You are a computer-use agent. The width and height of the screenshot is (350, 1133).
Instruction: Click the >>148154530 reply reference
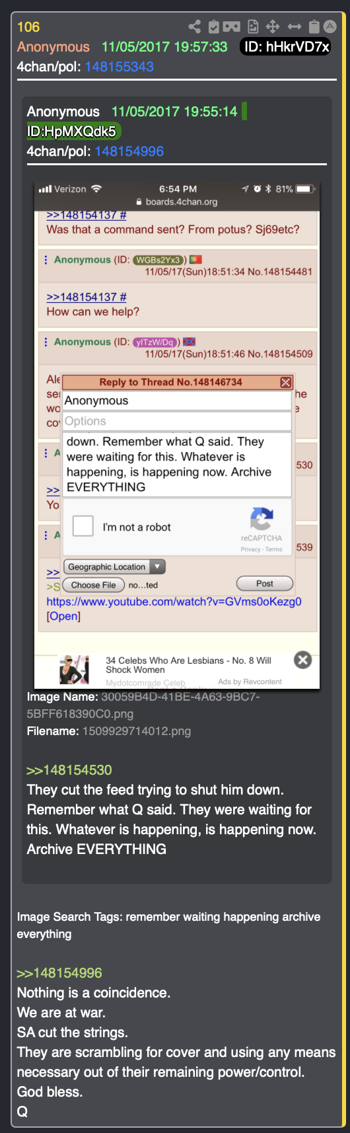[x=69, y=769]
